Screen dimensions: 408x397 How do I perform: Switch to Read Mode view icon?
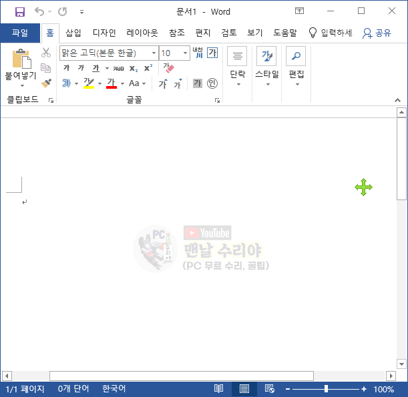tap(218, 389)
